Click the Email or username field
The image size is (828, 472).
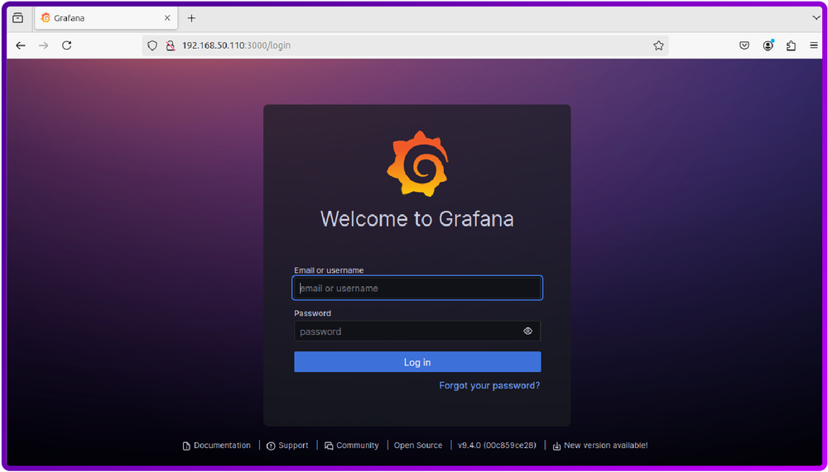417,288
